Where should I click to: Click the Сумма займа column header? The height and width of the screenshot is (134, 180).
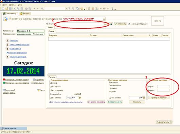[135, 35]
